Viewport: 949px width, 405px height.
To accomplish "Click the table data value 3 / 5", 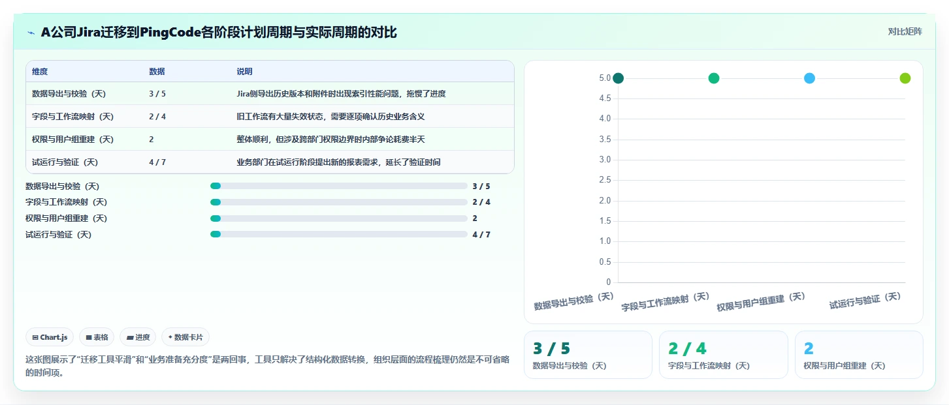I will [x=157, y=94].
